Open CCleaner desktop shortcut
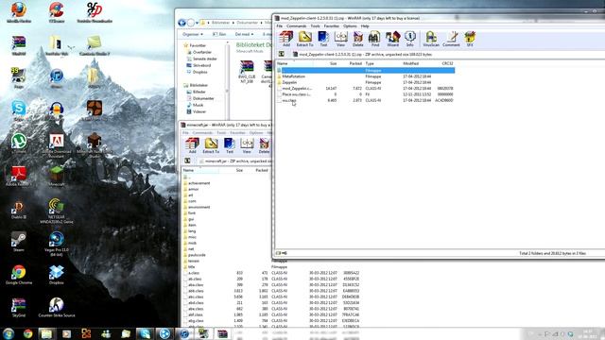The image size is (605, 340). coord(57,12)
